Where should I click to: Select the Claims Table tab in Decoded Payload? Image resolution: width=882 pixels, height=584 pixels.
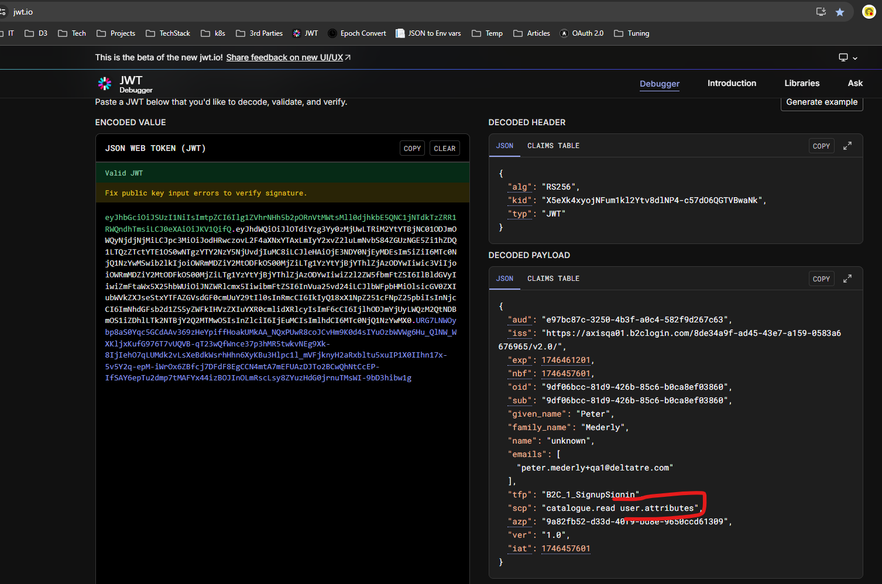(x=553, y=279)
